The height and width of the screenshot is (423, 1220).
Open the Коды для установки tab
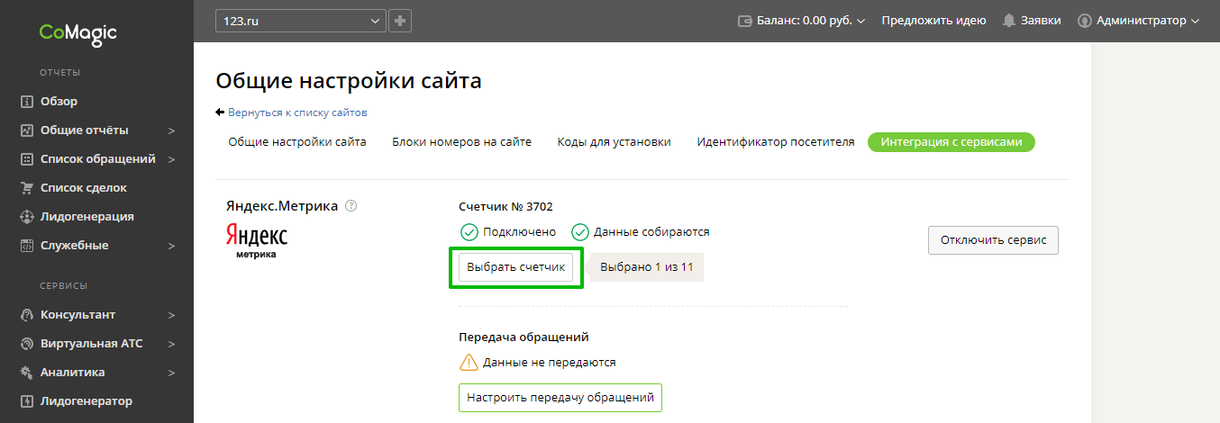tap(614, 142)
